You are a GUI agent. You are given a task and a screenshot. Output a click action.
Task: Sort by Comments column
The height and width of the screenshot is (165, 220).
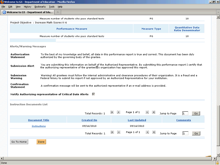tap(184, 120)
